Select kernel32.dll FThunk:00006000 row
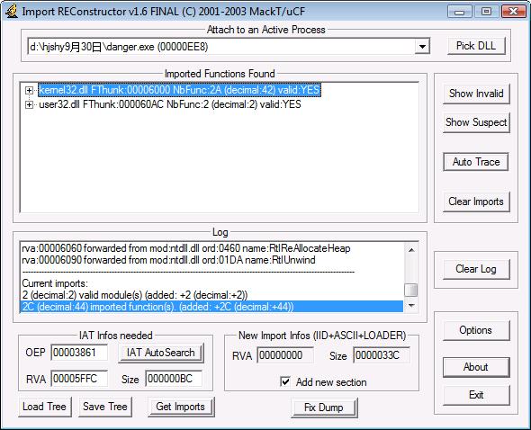Viewport: 531px width, 430px height. pyautogui.click(x=179, y=90)
